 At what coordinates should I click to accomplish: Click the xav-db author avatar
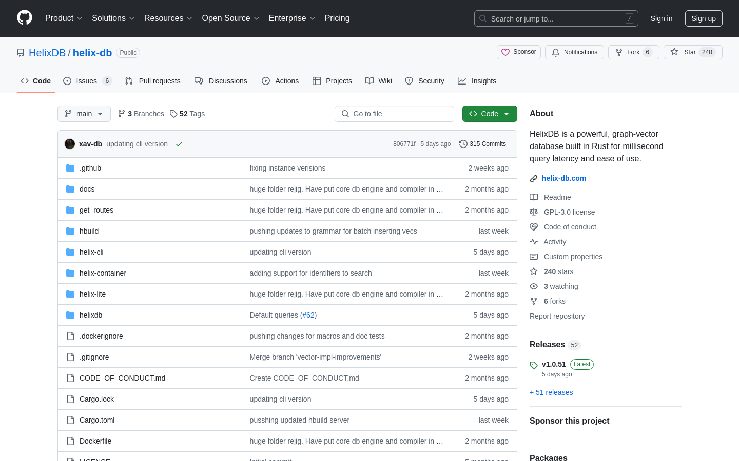click(70, 144)
